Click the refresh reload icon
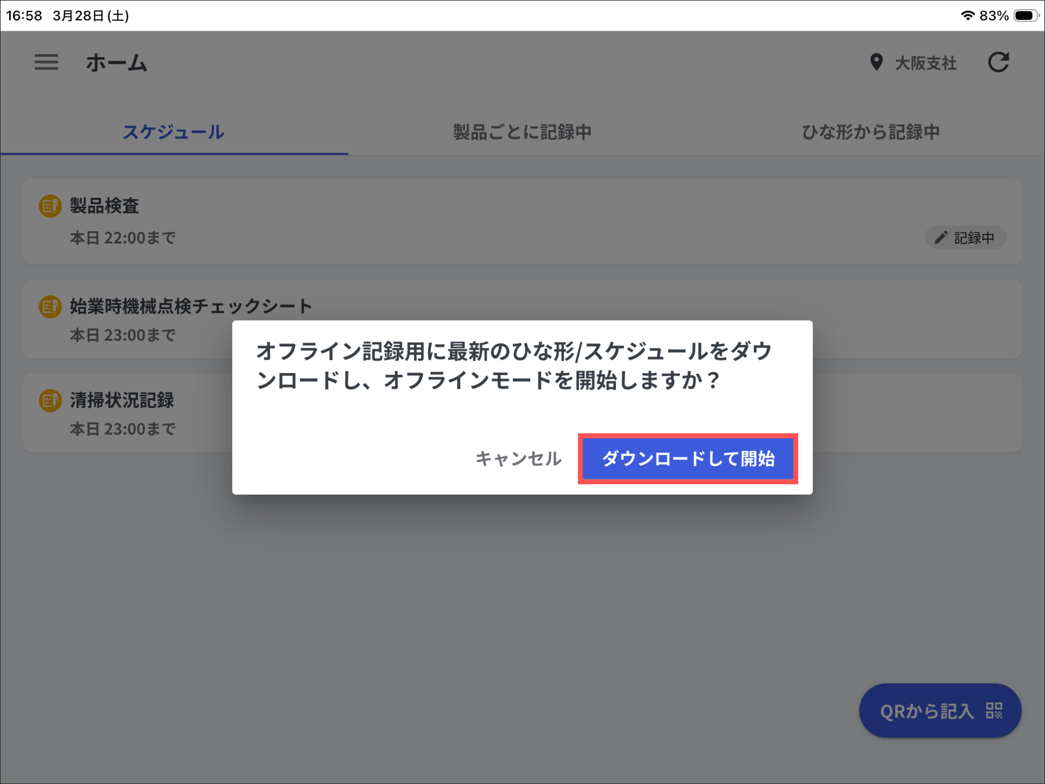 coord(998,63)
